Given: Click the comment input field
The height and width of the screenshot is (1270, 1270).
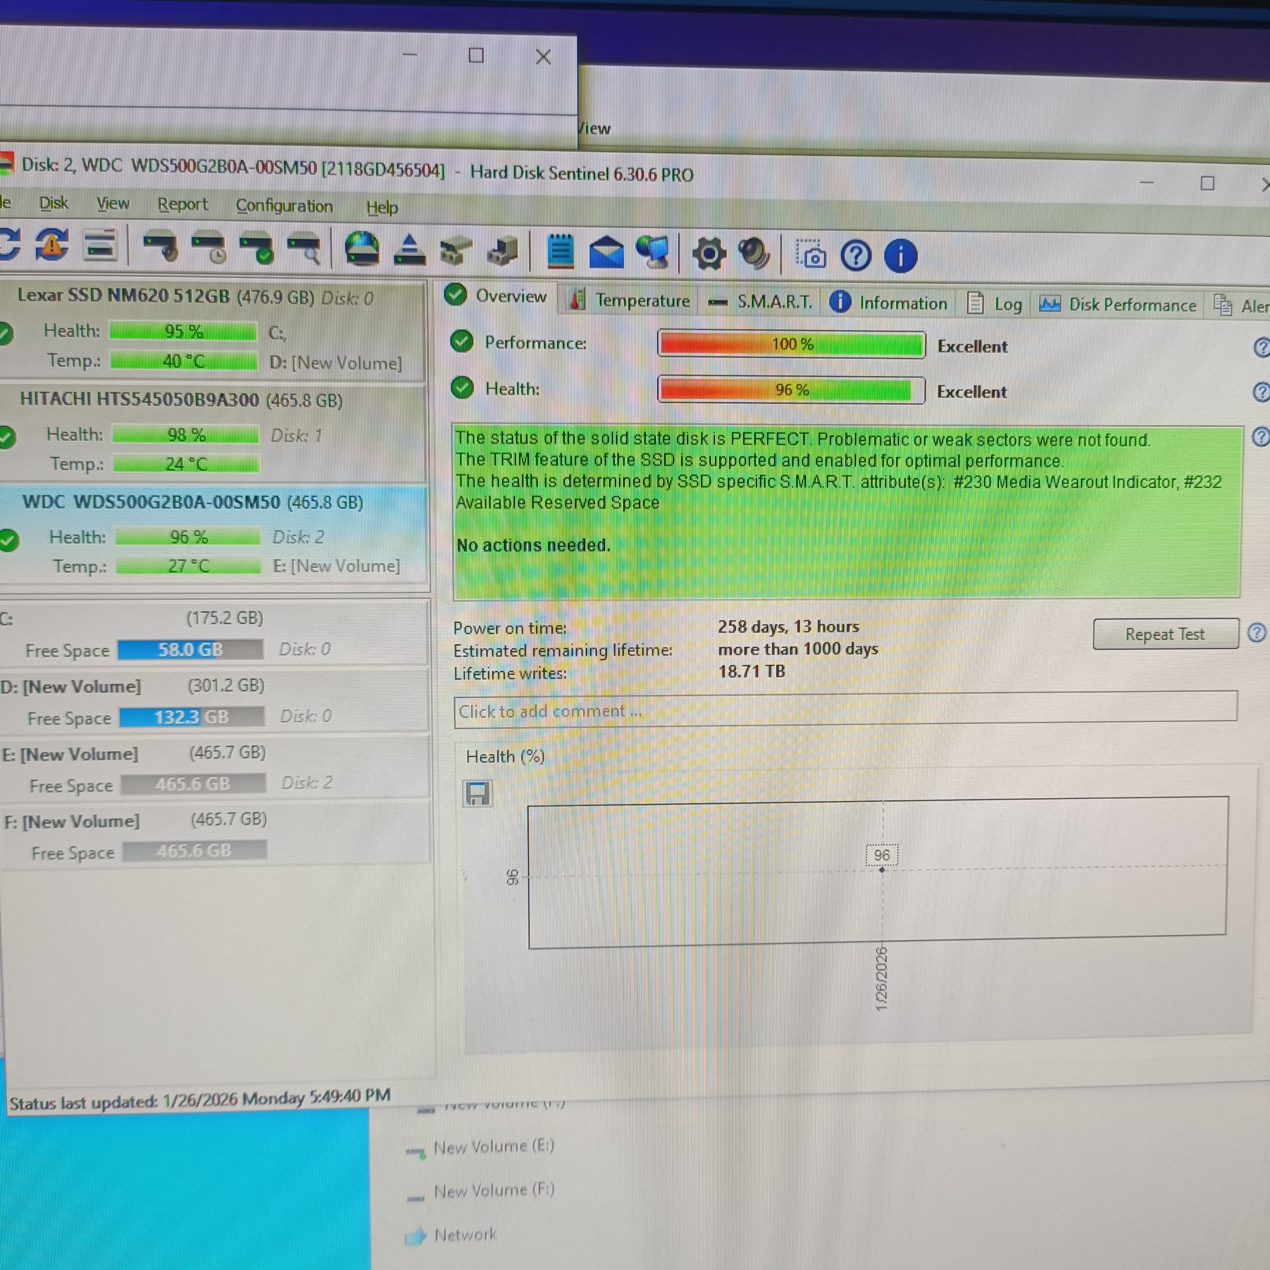Looking at the screenshot, I should (845, 710).
